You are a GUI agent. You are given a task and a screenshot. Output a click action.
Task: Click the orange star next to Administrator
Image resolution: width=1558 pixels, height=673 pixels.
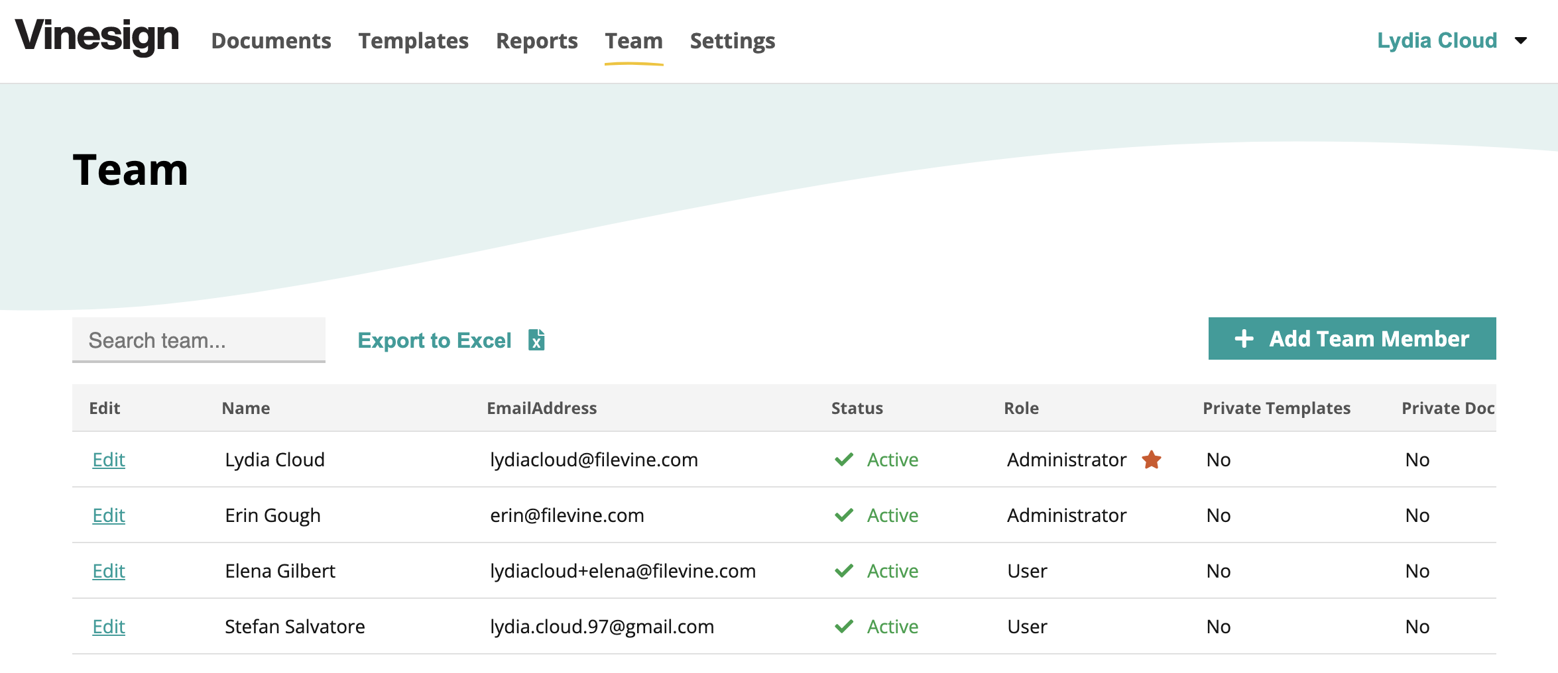click(1152, 460)
